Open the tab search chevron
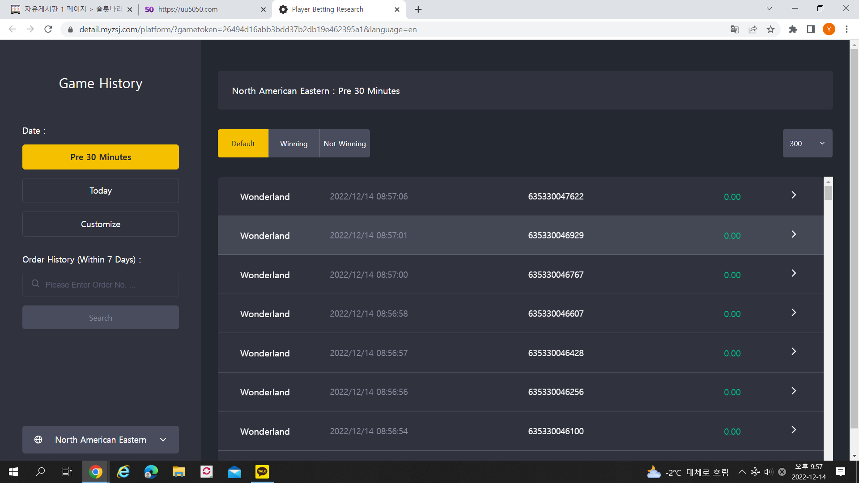Viewport: 859px width, 483px height. tap(769, 8)
